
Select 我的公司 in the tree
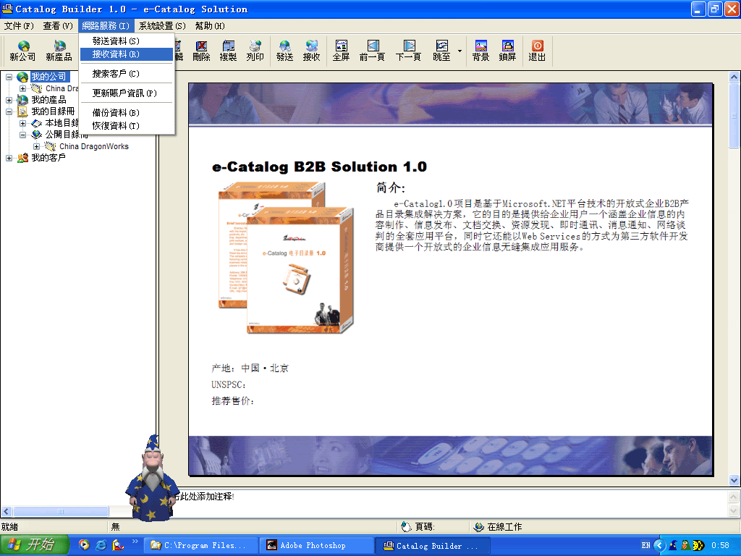tap(48, 77)
